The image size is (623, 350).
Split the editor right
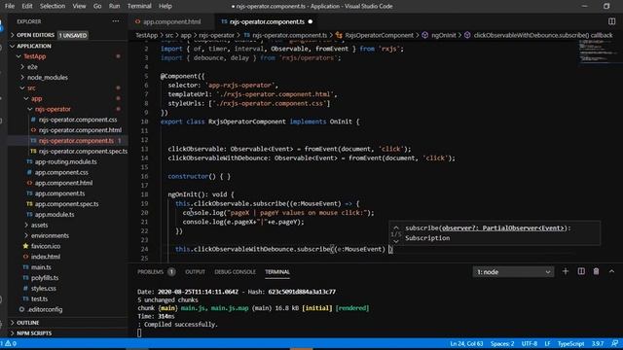coord(611,21)
